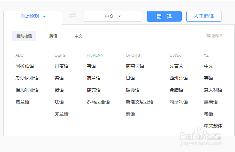Pick 罗马尼亚语 from the HIJKLMN column
The image size is (235, 152).
tap(98, 102)
